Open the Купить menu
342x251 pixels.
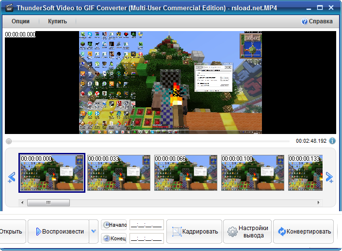[57, 21]
